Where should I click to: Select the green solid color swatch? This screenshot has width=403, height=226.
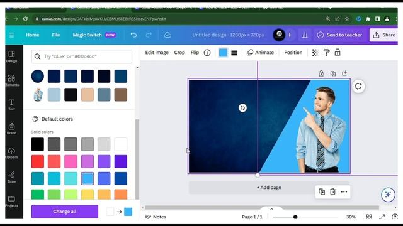(x=38, y=195)
